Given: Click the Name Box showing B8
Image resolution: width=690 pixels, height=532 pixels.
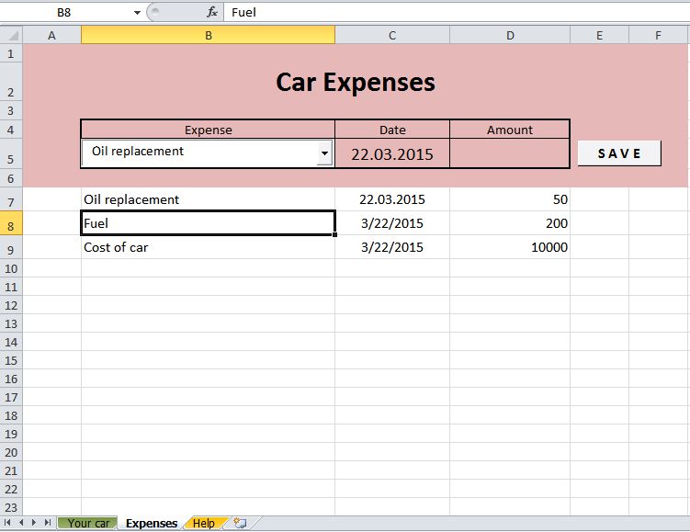Looking at the screenshot, I should pyautogui.click(x=64, y=13).
